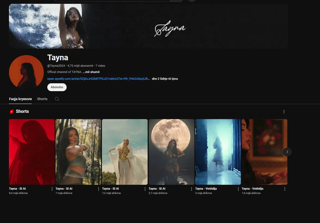This screenshot has height=223, width=320.
Task: Click the Shorts section heading
Action: (x=23, y=111)
